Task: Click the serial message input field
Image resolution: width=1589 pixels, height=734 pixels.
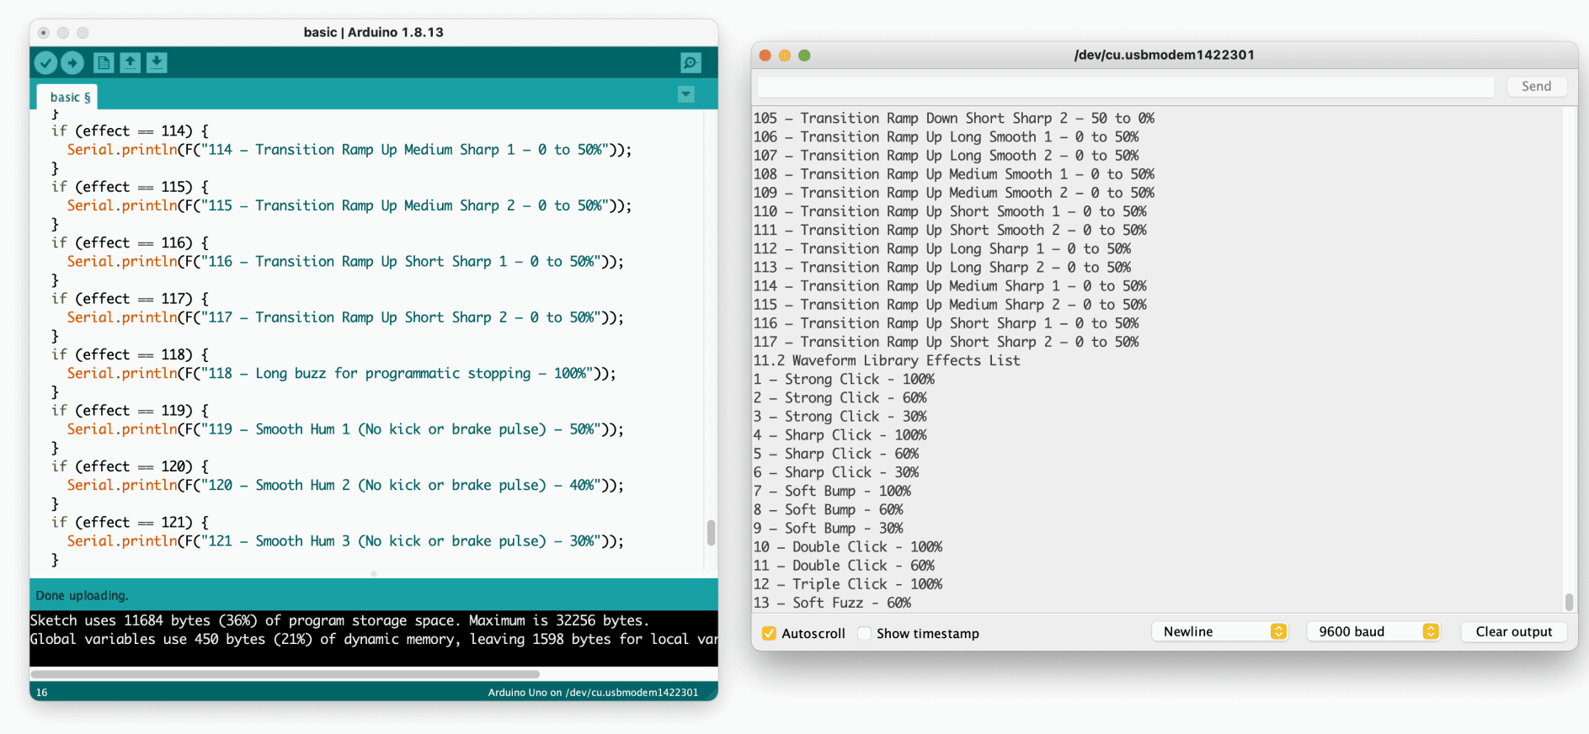Action: tap(1125, 87)
